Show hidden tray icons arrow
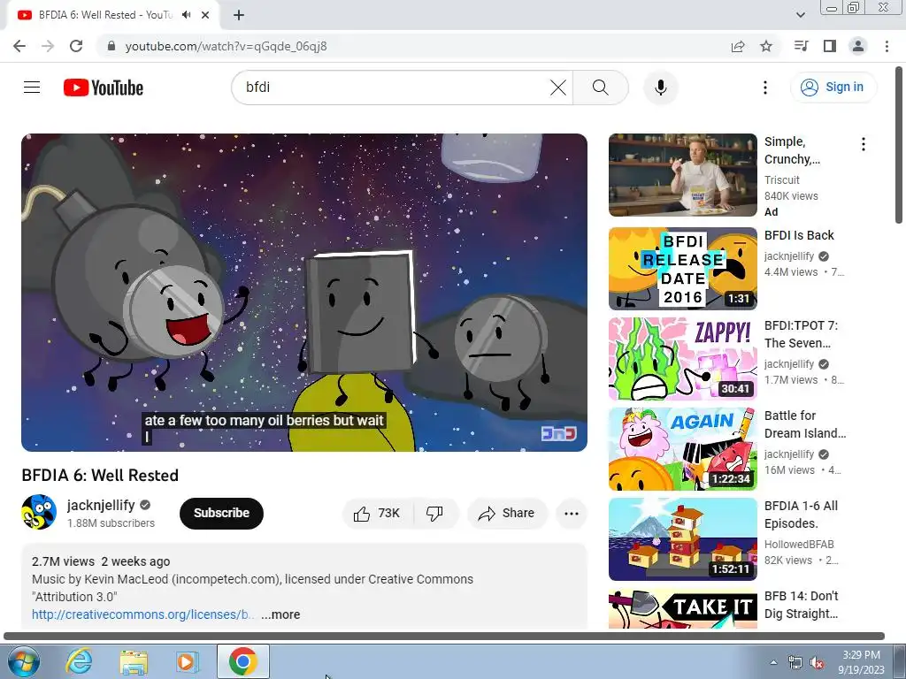Viewport: 906px width, 679px height. [x=773, y=662]
